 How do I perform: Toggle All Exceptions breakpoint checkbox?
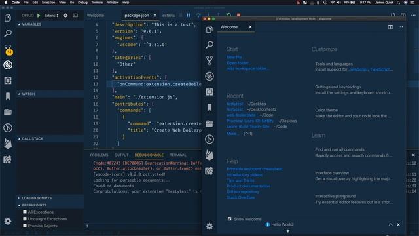[25, 212]
